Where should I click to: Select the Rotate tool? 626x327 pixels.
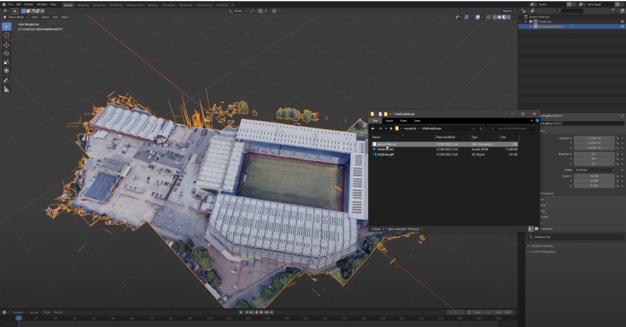tap(7, 53)
